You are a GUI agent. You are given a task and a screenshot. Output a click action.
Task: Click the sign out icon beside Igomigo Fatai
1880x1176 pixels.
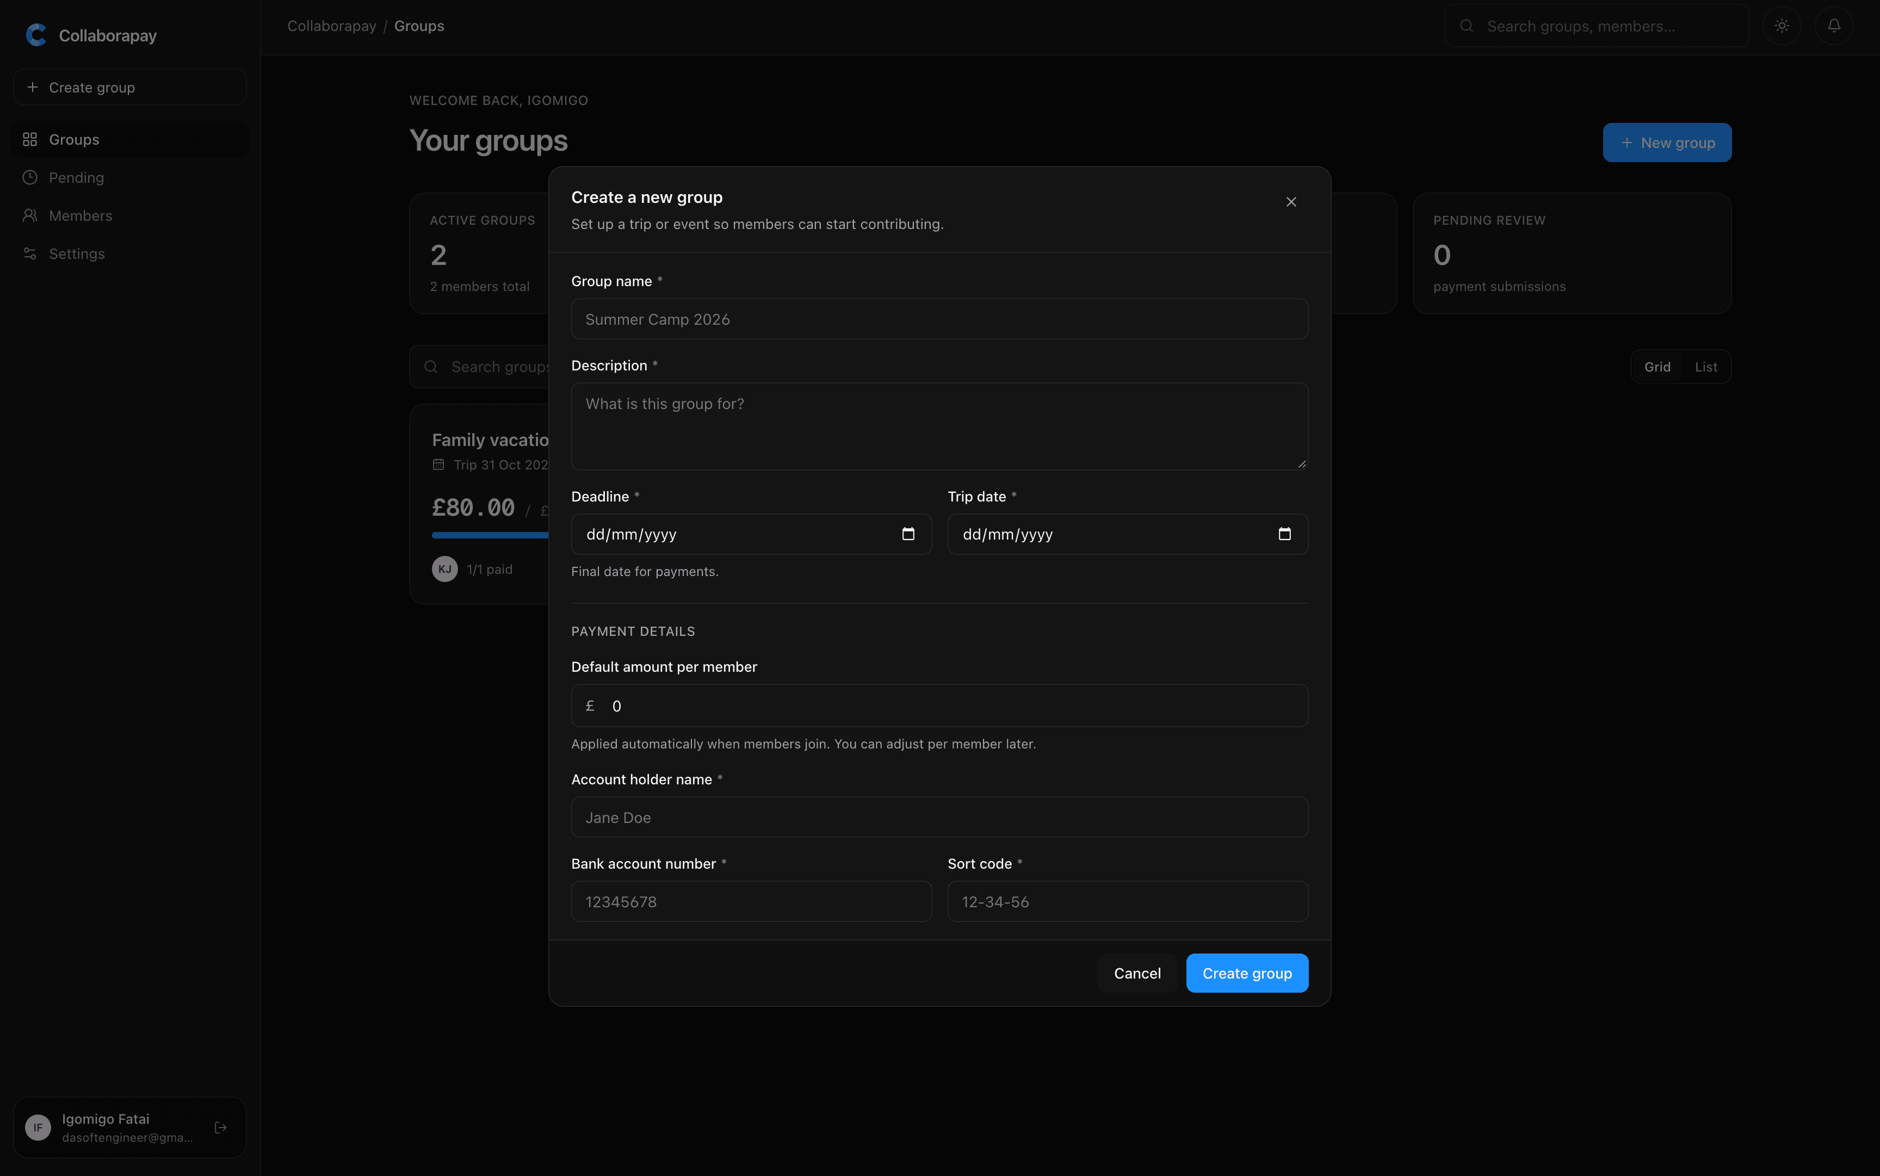[x=221, y=1127]
